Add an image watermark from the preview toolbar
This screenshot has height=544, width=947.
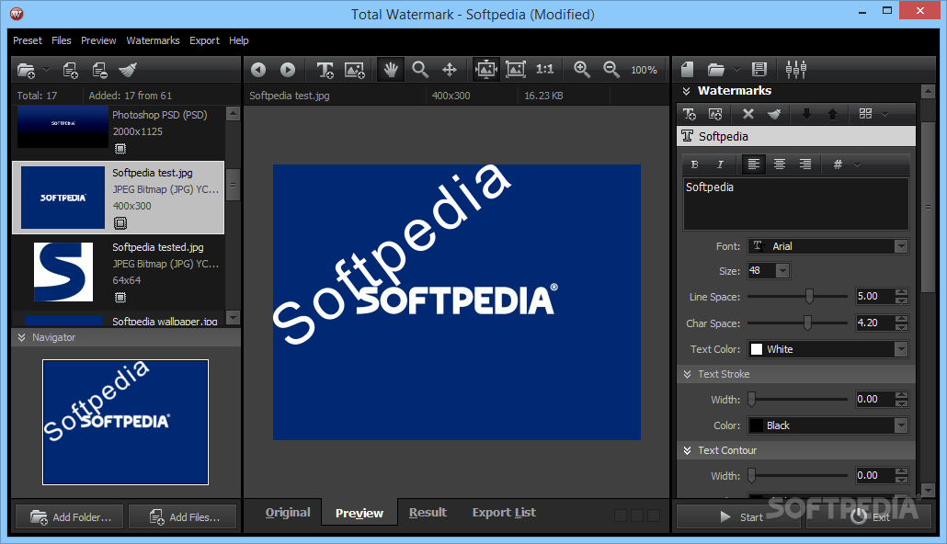coord(355,70)
